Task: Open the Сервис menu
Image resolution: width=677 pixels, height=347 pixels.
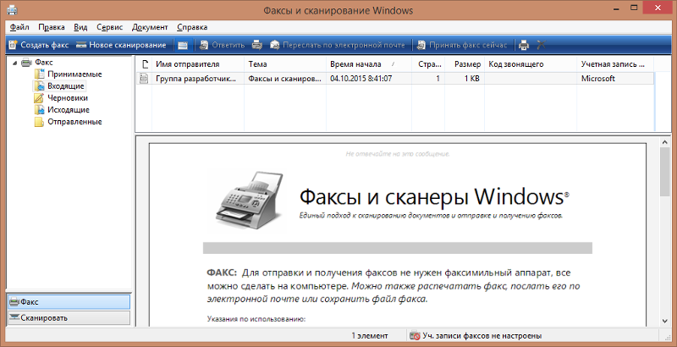Action: [x=109, y=27]
